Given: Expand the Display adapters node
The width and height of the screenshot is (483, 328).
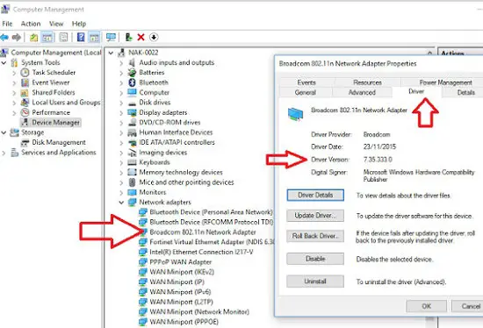Looking at the screenshot, I should [121, 113].
